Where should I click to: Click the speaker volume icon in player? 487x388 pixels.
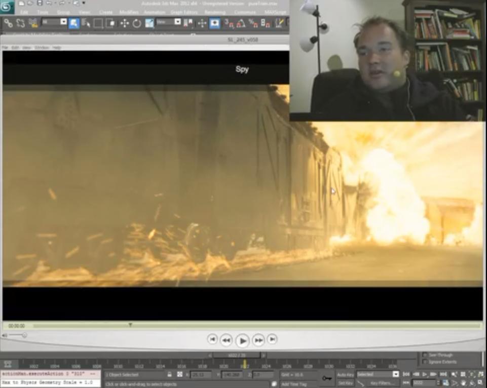[x=4, y=335]
